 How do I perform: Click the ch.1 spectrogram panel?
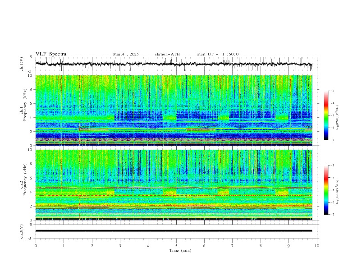tap(174, 110)
